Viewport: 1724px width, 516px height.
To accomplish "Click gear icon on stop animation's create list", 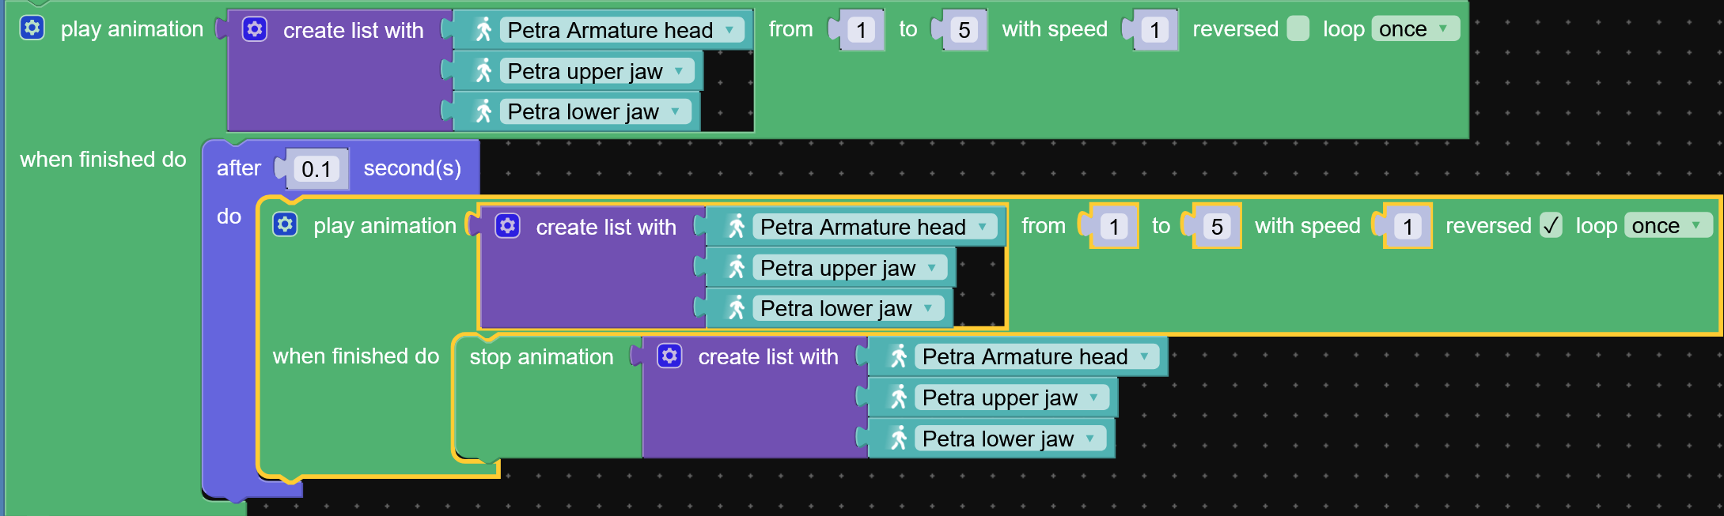I will point(669,356).
